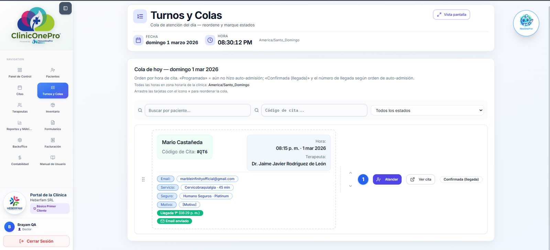Click the Mario Castañeda patient name
Viewport: 550px width, 250px height.
pos(182,142)
